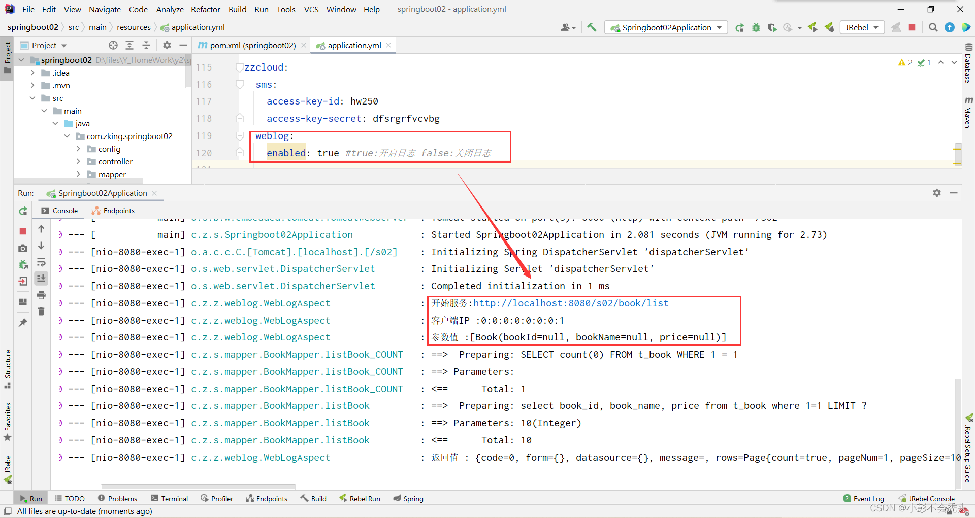Click the camera Dump Threads icon
975x518 pixels.
point(23,248)
